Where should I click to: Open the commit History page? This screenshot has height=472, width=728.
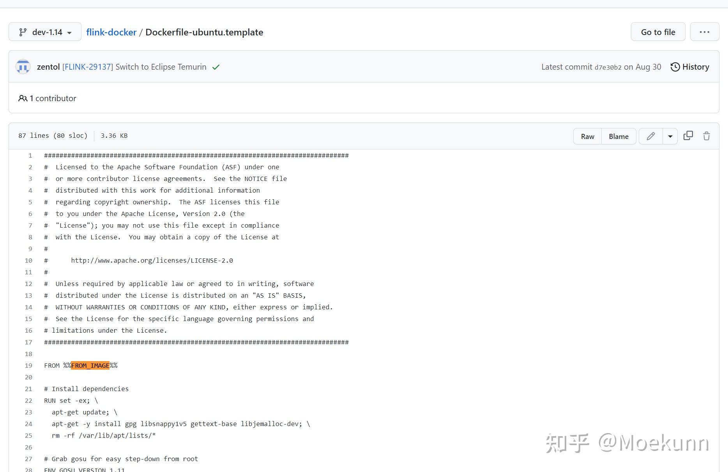pos(696,67)
